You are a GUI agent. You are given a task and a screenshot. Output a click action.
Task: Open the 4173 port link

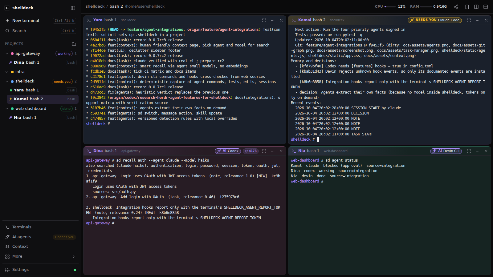[251, 151]
